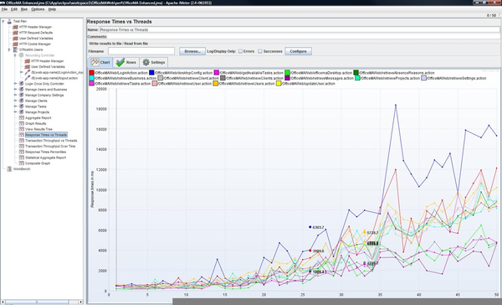Click the Login Once Only Controller icon
Screen dimensions: 502x305
(x=21, y=84)
